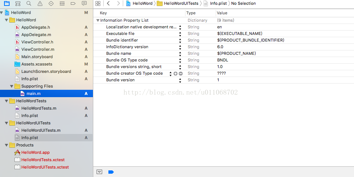Open key stepper for InfoDictionary version

pyautogui.click(x=180, y=47)
